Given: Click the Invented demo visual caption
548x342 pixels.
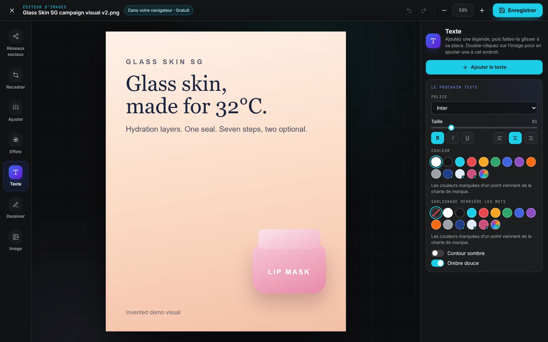Looking at the screenshot, I should point(153,312).
